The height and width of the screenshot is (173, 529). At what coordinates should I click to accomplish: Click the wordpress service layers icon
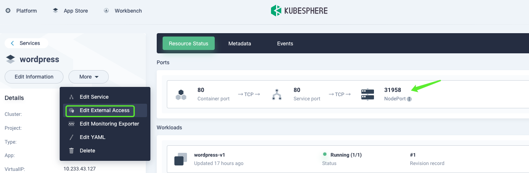pyautogui.click(x=11, y=60)
